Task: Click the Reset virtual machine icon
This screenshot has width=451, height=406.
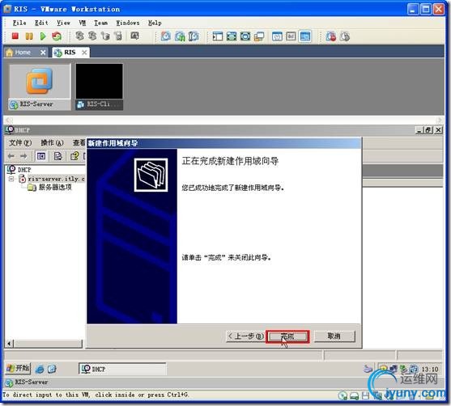Action: click(x=57, y=36)
